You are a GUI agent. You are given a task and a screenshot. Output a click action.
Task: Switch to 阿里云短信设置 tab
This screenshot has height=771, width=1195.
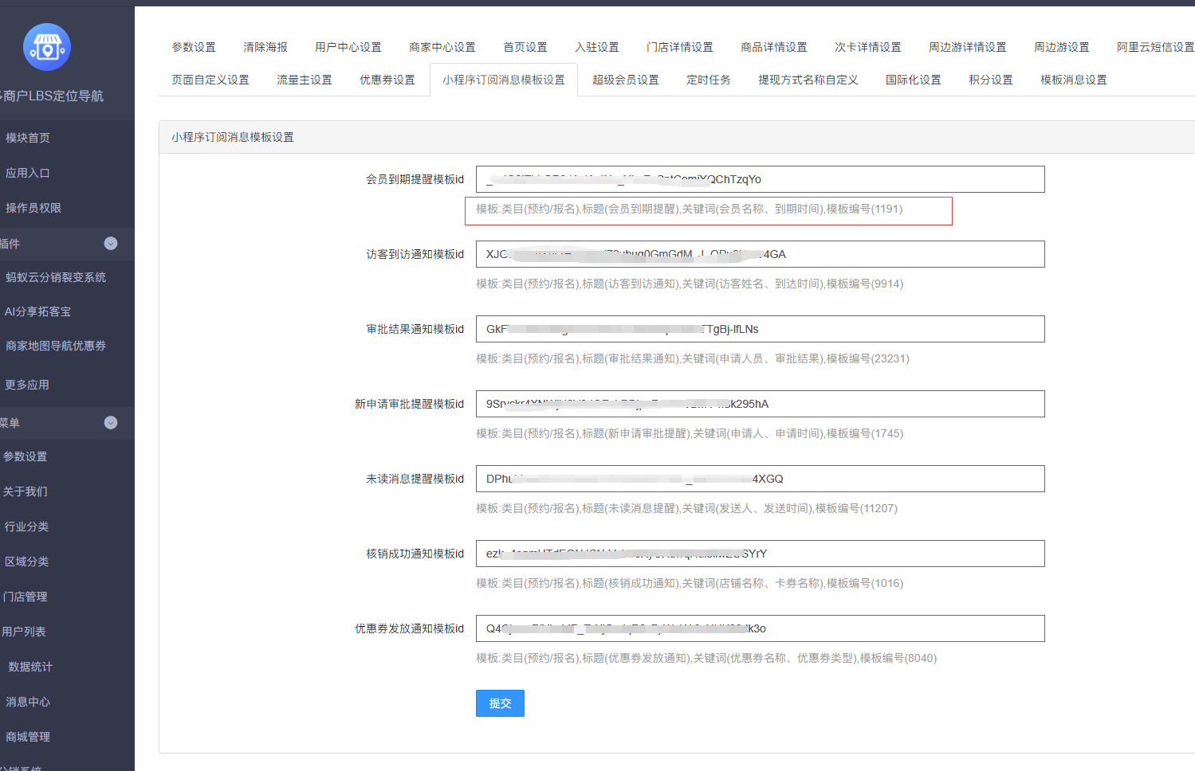[1155, 47]
